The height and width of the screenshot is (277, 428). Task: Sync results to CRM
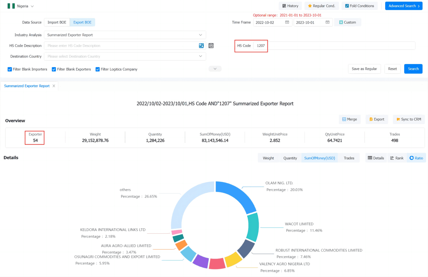(409, 119)
